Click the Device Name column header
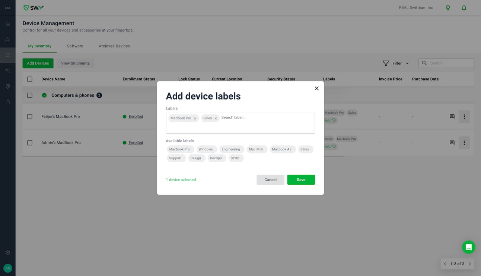 tap(53, 79)
